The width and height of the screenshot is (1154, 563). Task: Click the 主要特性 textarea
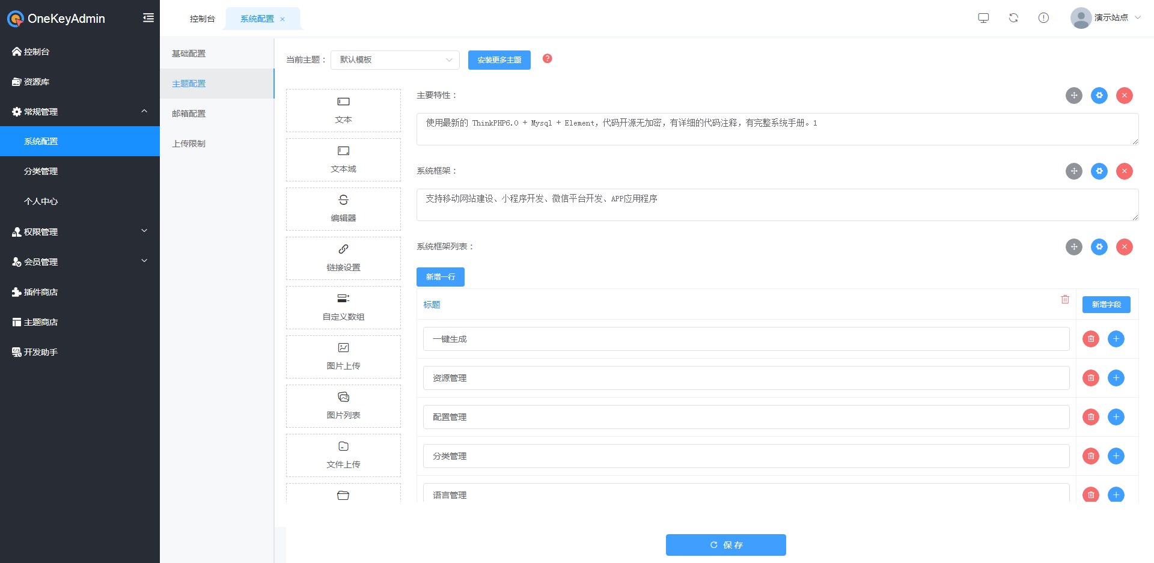pos(778,129)
